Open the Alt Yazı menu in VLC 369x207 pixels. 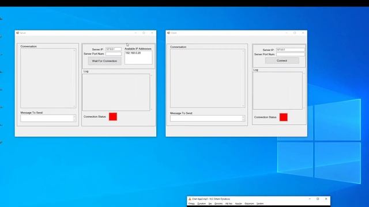pyautogui.click(x=229, y=204)
